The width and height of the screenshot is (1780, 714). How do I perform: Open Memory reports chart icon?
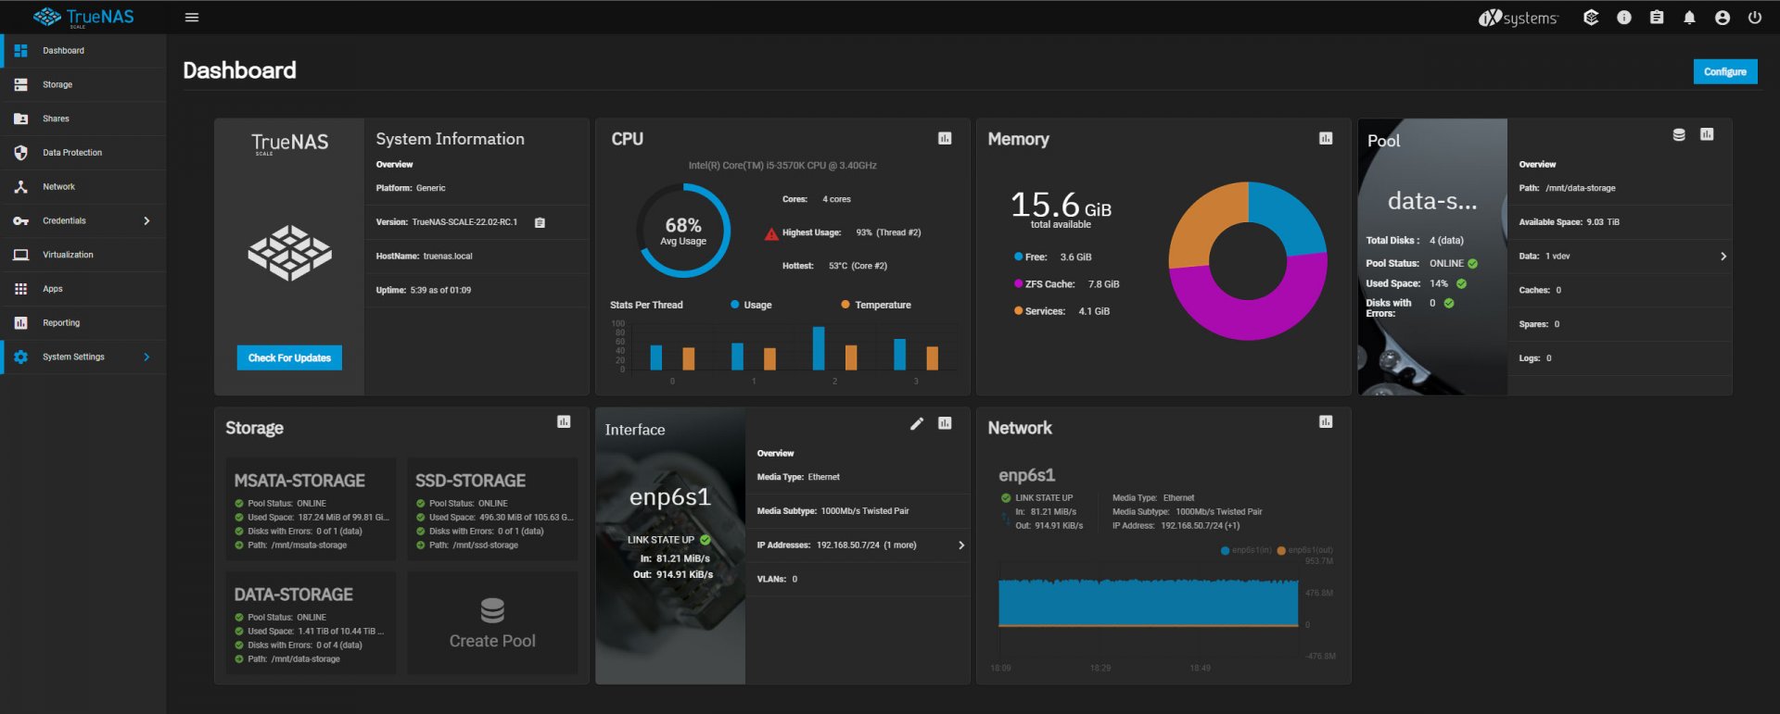click(1326, 138)
